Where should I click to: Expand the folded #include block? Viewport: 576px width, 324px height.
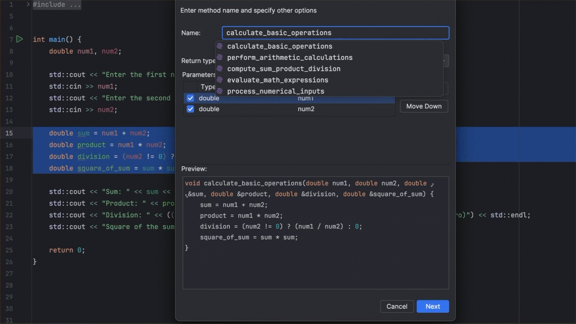[x=28, y=4]
